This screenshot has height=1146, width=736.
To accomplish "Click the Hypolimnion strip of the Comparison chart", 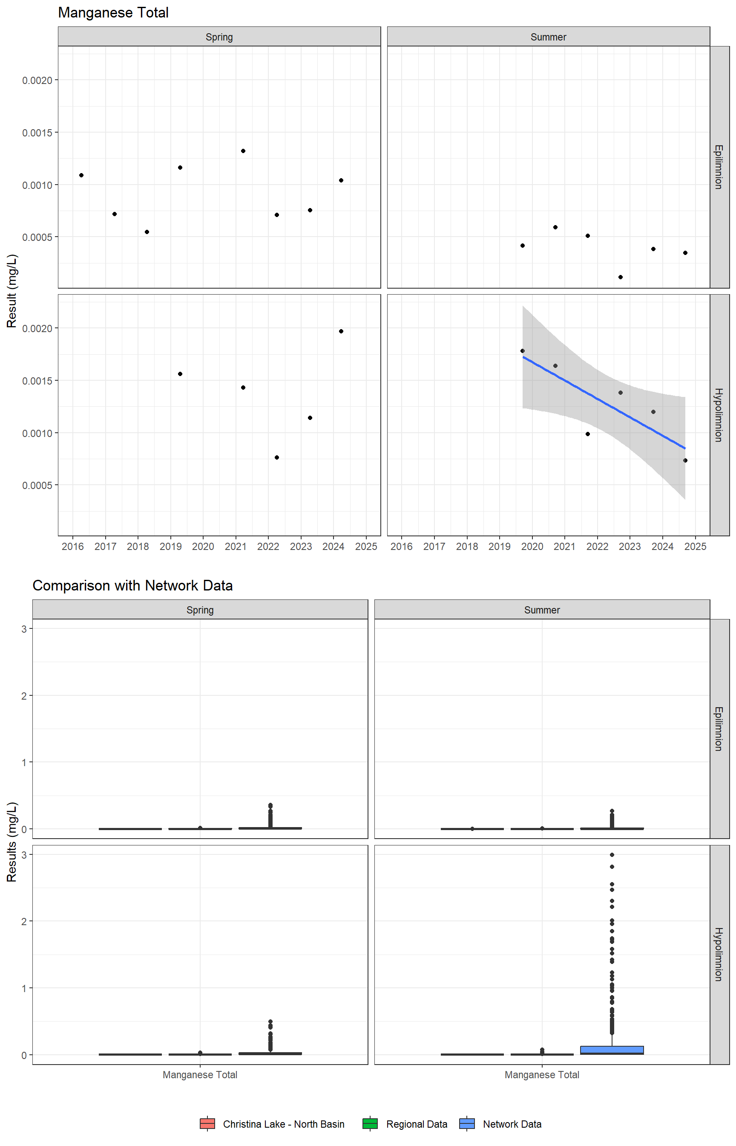I will click(719, 955).
